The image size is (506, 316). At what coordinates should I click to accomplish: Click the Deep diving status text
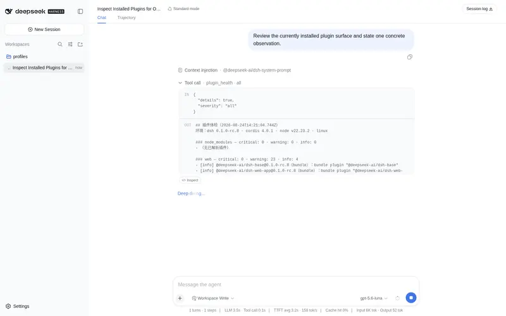tap(191, 193)
